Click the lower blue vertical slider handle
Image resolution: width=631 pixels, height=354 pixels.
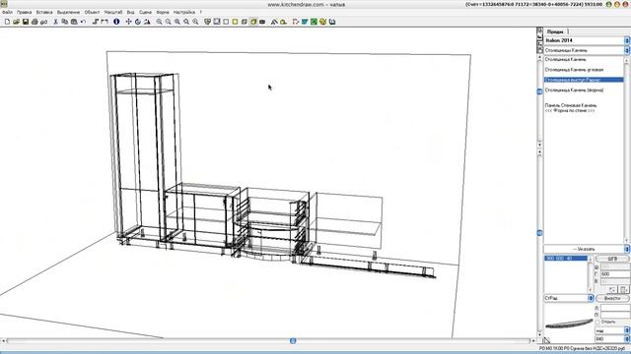coord(539,233)
